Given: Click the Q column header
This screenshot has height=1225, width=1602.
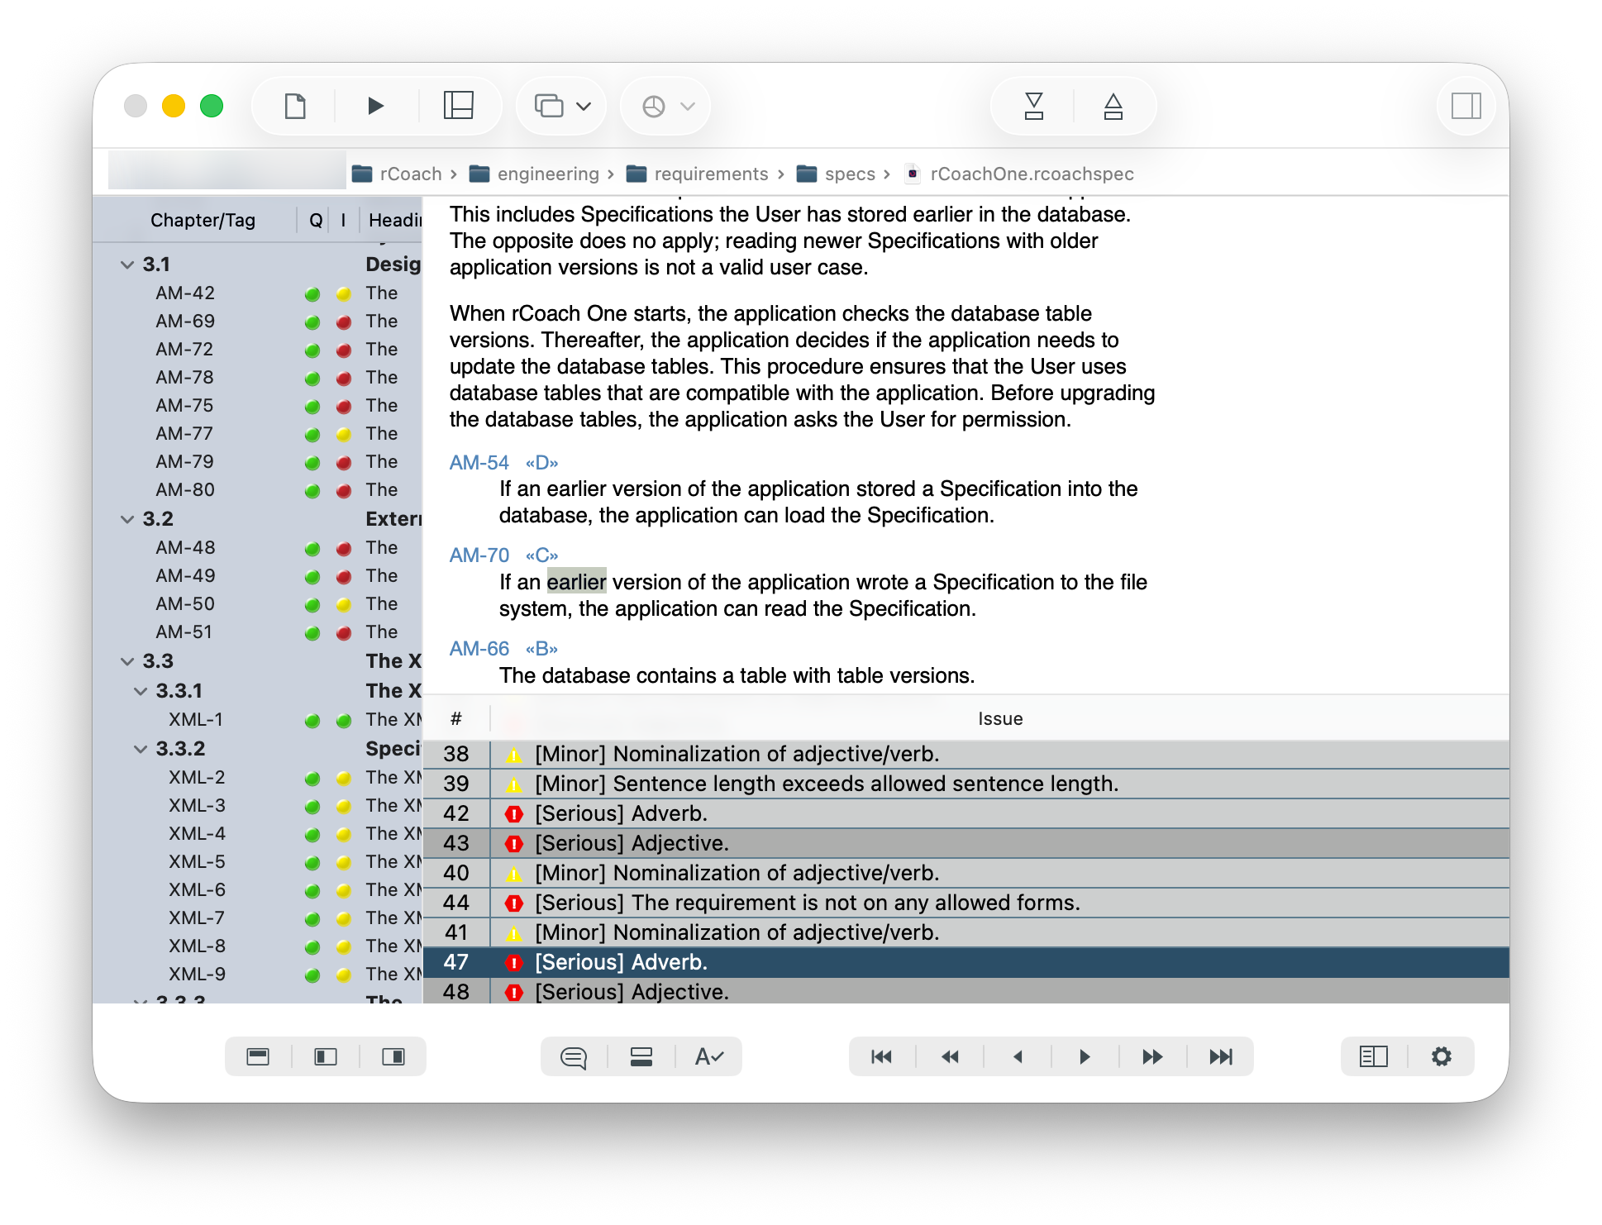Looking at the screenshot, I should tap(316, 220).
